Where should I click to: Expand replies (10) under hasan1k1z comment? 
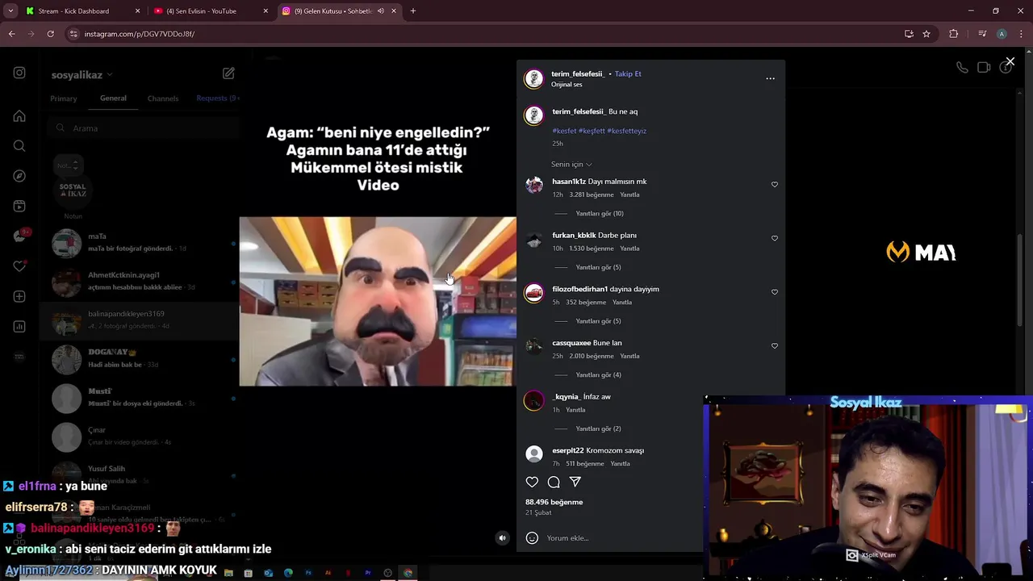pos(599,214)
